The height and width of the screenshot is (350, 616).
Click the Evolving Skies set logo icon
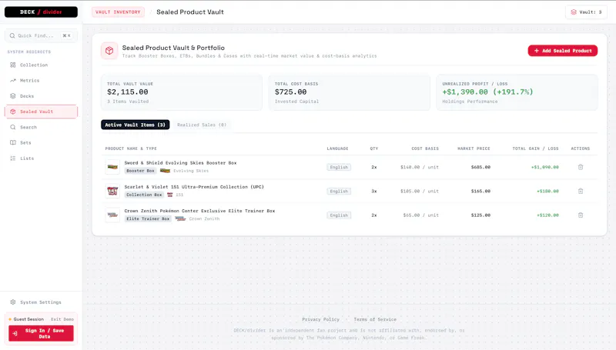pyautogui.click(x=165, y=171)
